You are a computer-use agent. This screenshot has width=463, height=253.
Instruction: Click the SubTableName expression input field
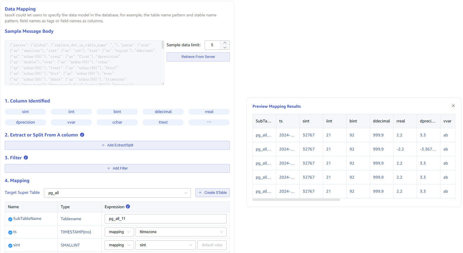(x=165, y=219)
